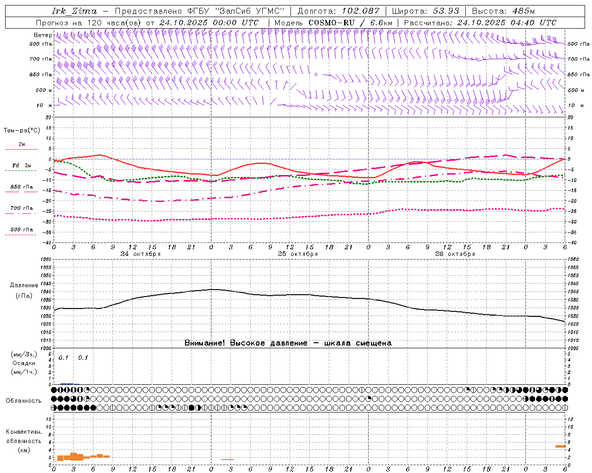The width and height of the screenshot is (592, 473).
Task: Click the "(км)" unit label for convective clouds
Action: (x=24, y=450)
